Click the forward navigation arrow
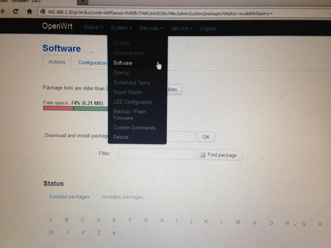Viewport: 331px width, 248px height. 2,11
